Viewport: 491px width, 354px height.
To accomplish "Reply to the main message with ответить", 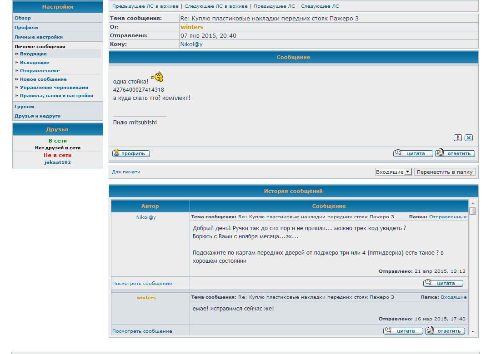I will click(455, 153).
